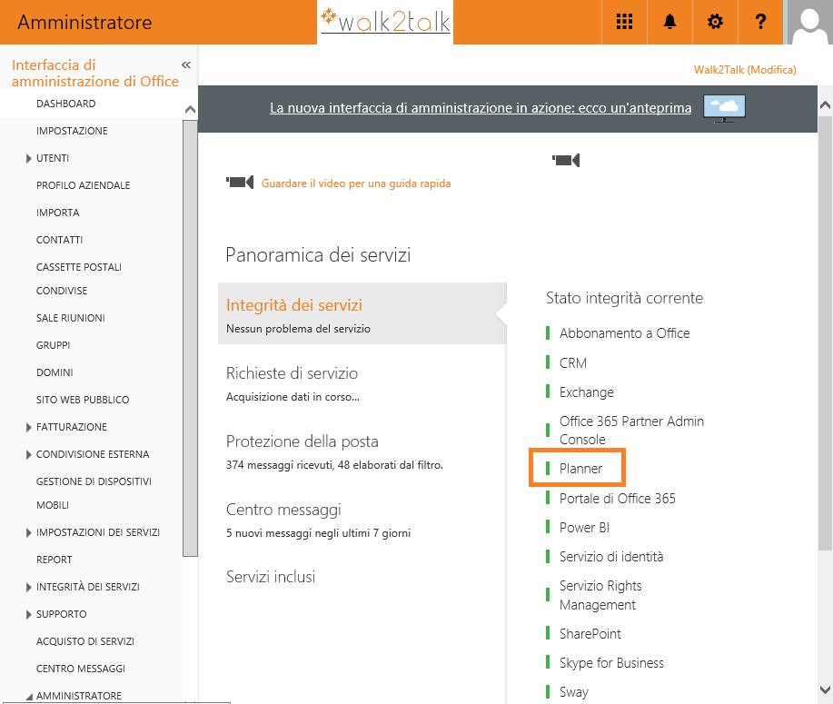Expand the IMPOSTAZIONI DEI SERVIZI arrow
Viewport: 833px width, 704px height.
(x=29, y=532)
